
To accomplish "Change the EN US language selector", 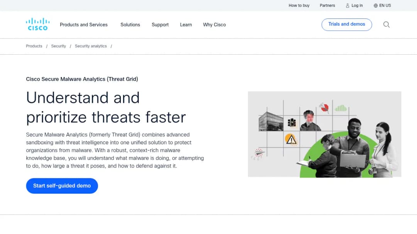I will (382, 5).
